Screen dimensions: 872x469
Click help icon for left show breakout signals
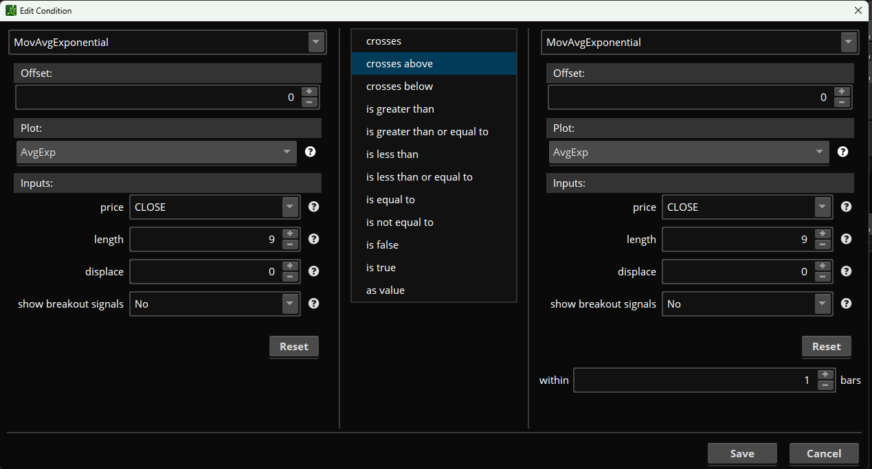tap(314, 304)
